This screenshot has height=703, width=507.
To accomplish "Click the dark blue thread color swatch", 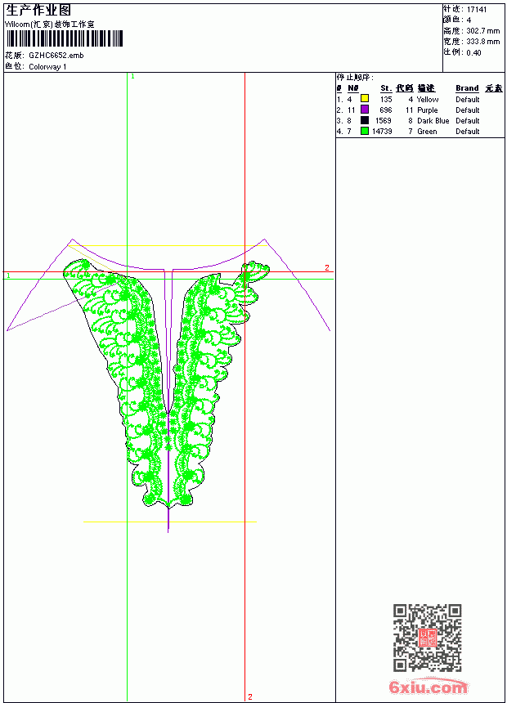I will click(365, 120).
